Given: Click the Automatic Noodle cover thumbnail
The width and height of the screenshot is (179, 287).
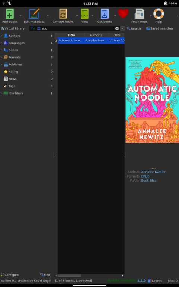Looking at the screenshot, I should [152, 100].
